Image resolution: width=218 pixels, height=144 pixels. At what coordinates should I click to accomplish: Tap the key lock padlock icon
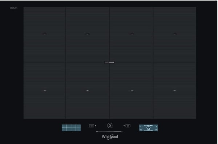[128, 126]
